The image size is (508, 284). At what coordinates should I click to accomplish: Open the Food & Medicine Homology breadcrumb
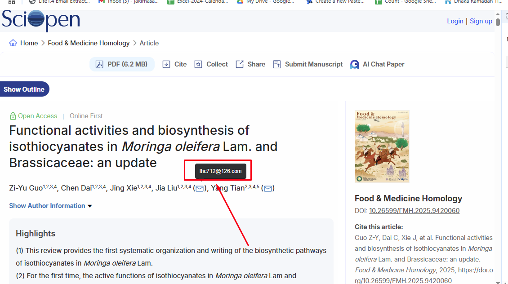coord(89,43)
